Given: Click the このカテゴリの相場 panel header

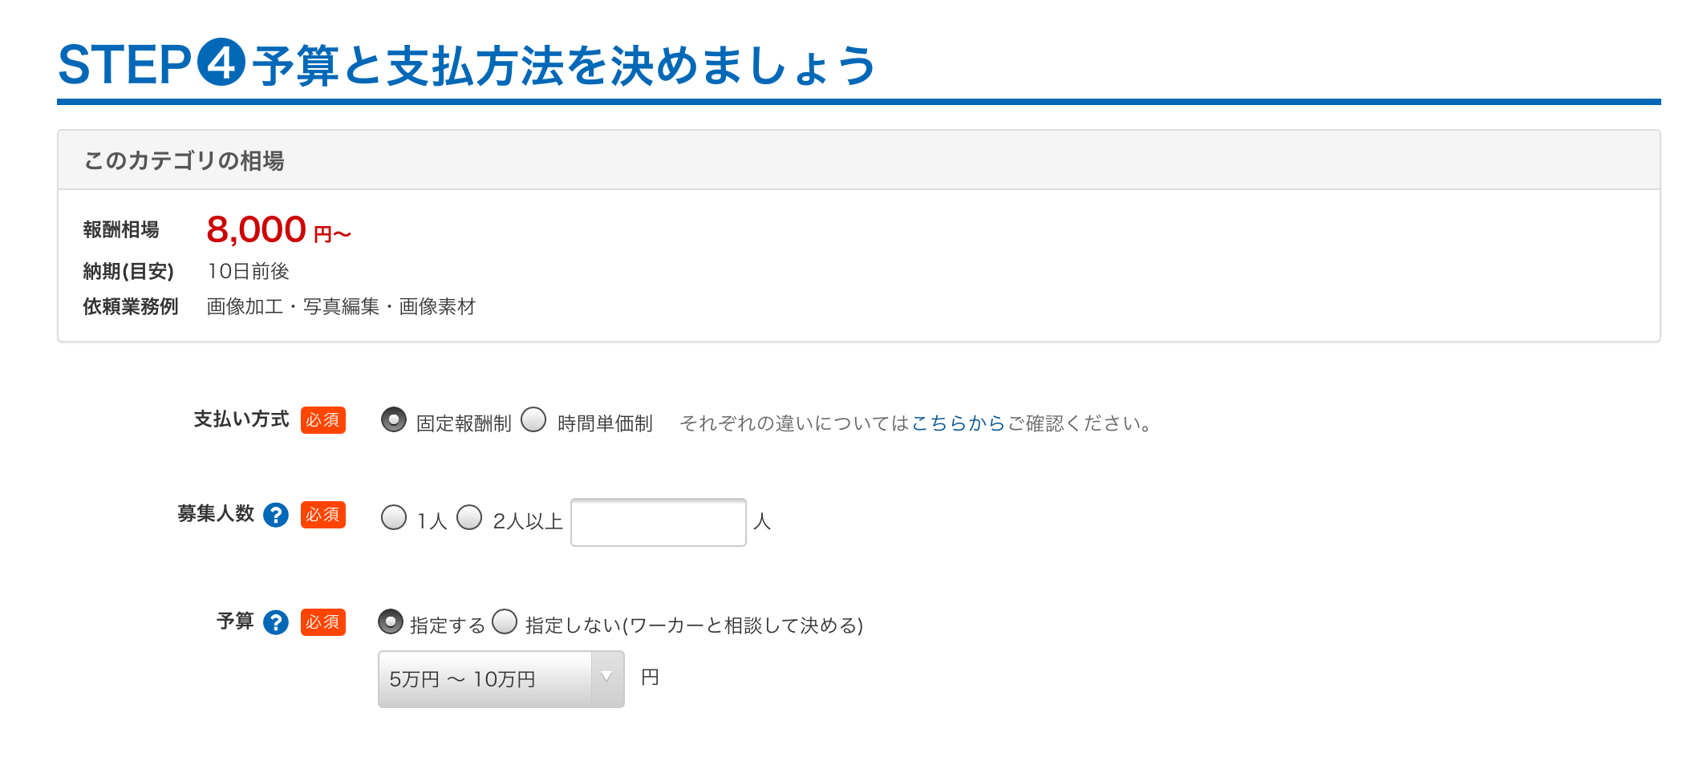Looking at the screenshot, I should coord(859,160).
